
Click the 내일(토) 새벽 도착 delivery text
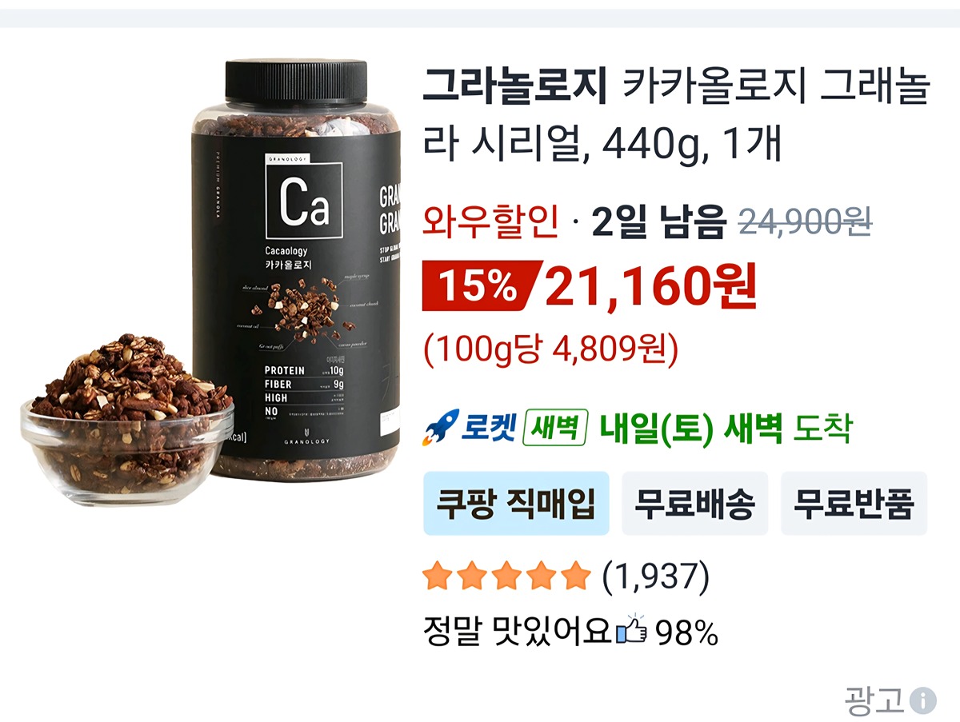point(726,429)
